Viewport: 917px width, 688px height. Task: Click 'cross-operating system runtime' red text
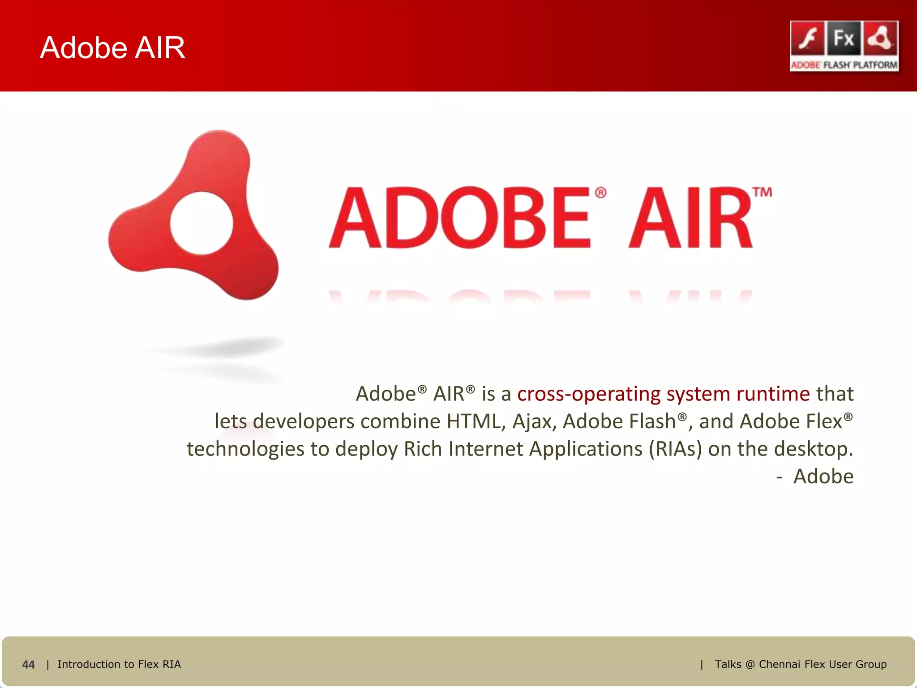point(663,394)
